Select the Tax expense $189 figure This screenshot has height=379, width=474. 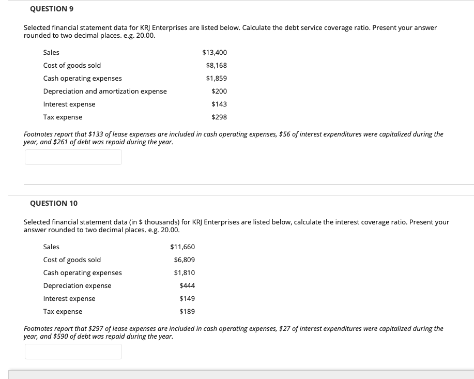tap(187, 311)
